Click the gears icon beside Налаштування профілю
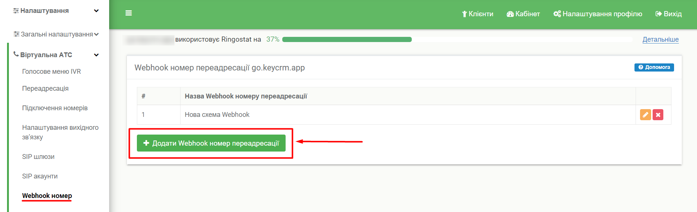Image resolution: width=697 pixels, height=212 pixels. point(557,14)
